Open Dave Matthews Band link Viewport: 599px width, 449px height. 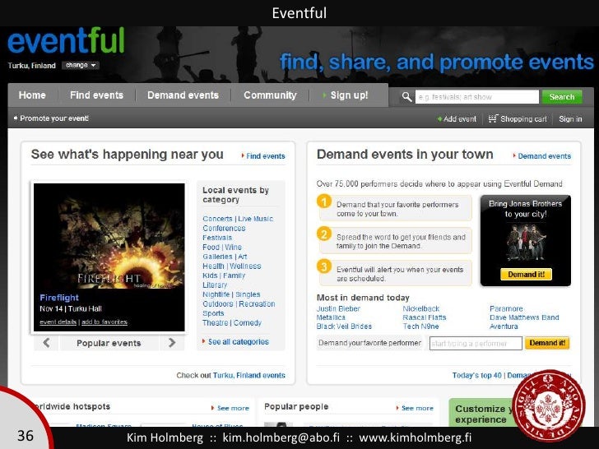(524, 317)
